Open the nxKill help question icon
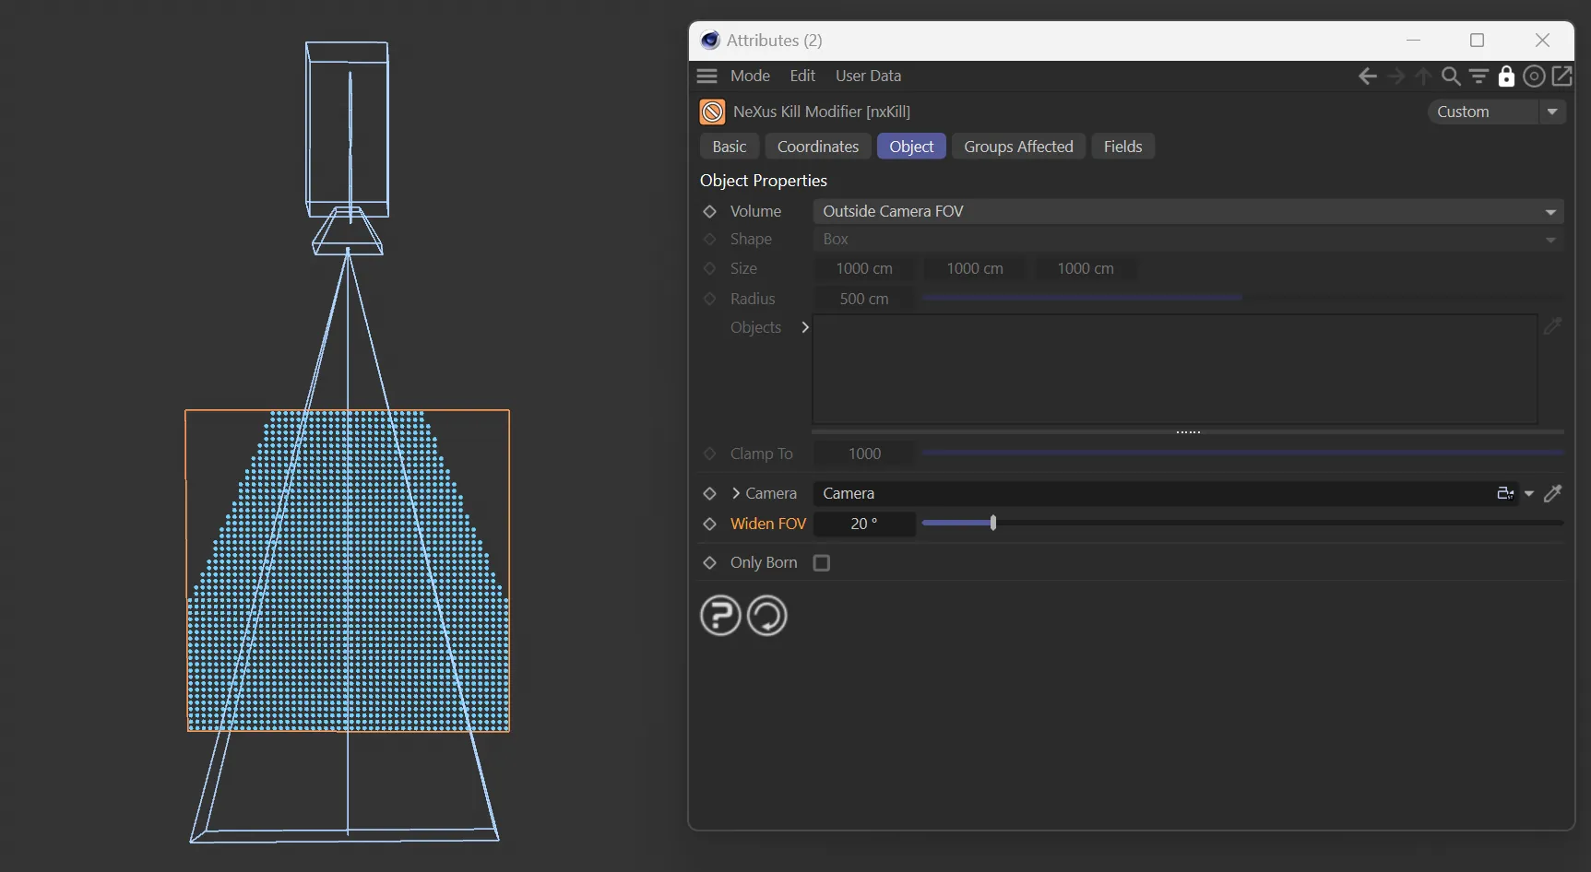 (x=720, y=616)
